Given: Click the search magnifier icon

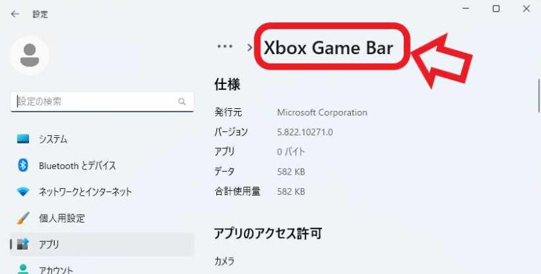Looking at the screenshot, I should [x=182, y=101].
